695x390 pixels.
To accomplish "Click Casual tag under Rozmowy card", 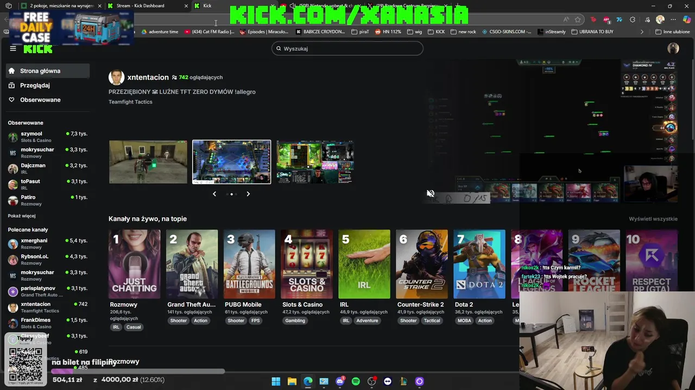I will coord(134,327).
